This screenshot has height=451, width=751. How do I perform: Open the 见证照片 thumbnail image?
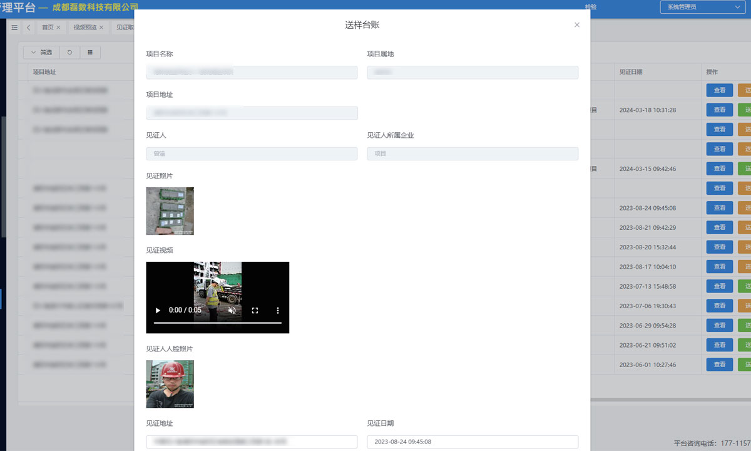[x=170, y=211]
